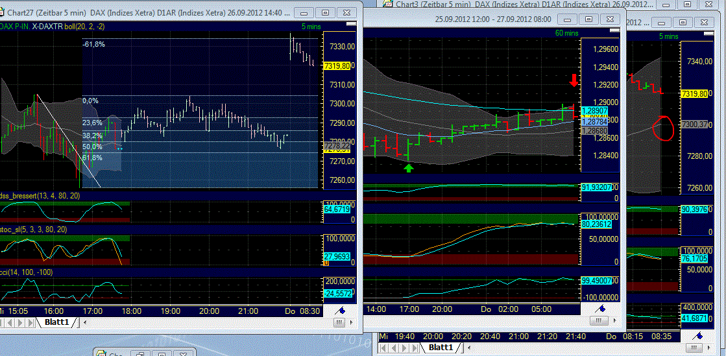The height and width of the screenshot is (356, 726).
Task: Click the X-DAXTR boll(20, 2, -2) label
Action: coord(69,27)
